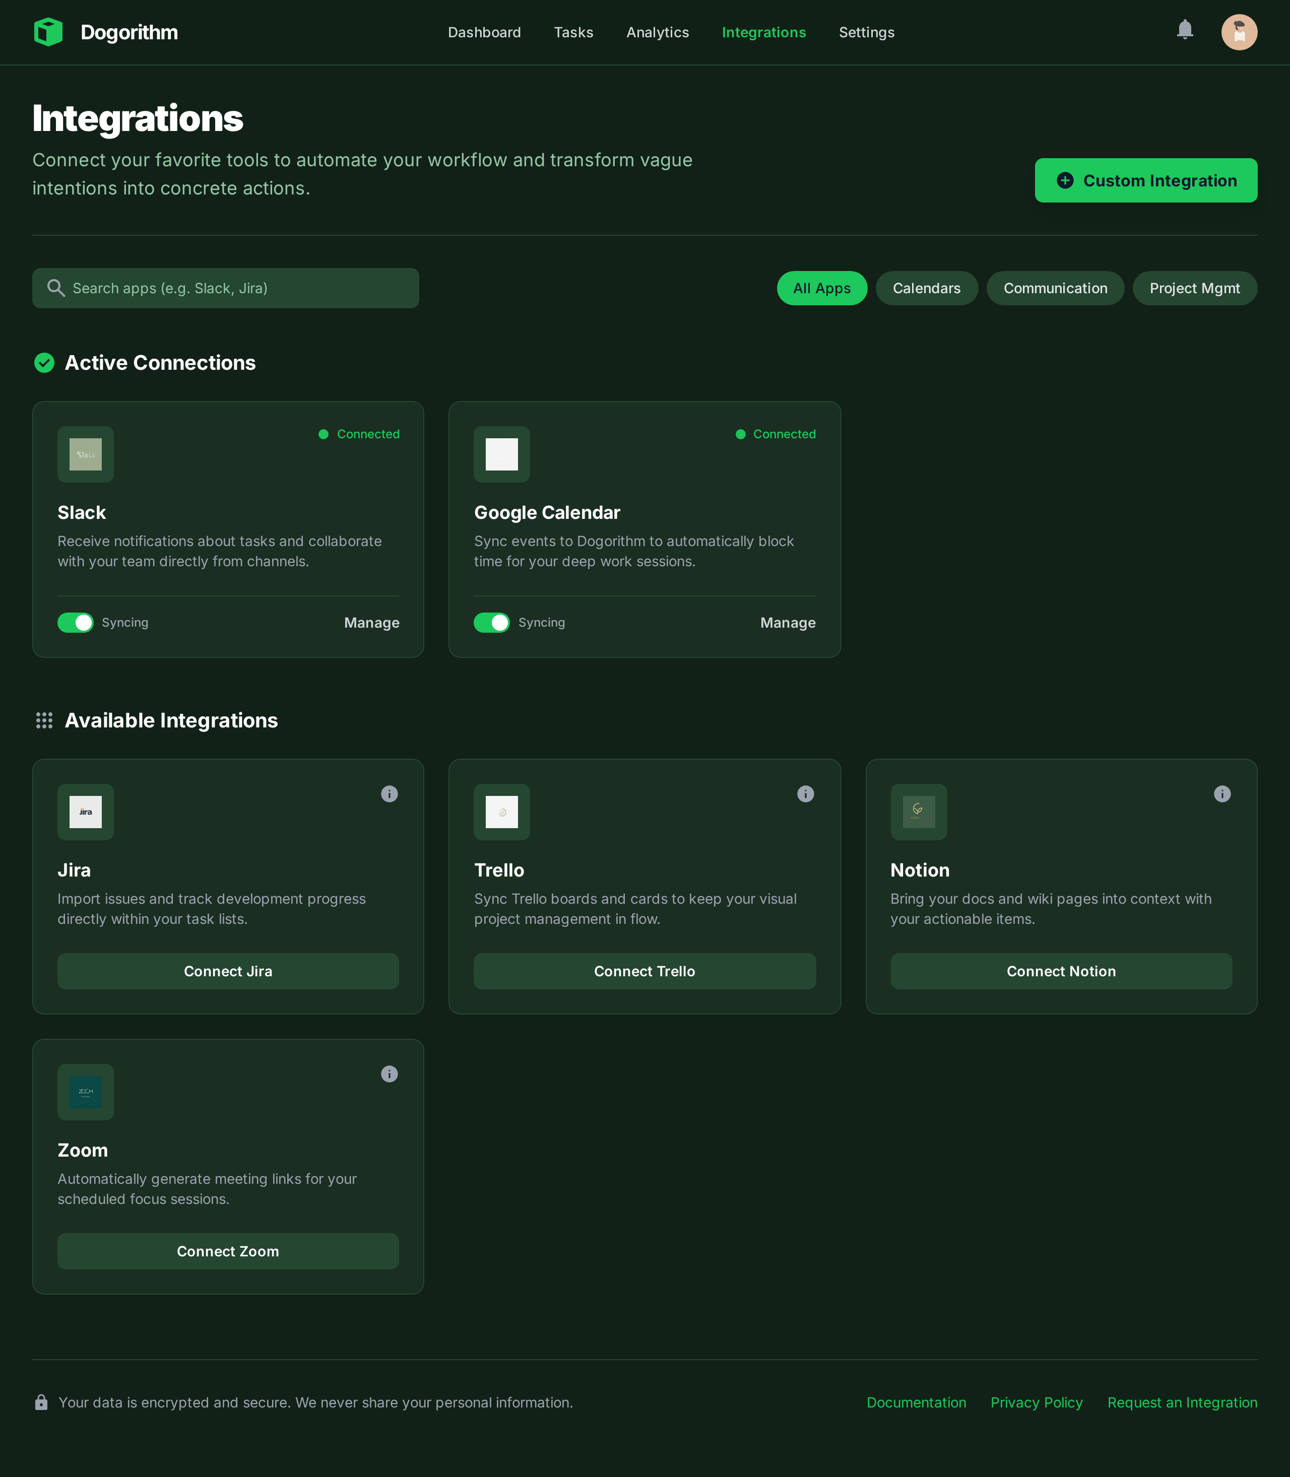Screen dimensions: 1290x1477
Task: Go to the Dashboard tab
Action: click(x=484, y=32)
